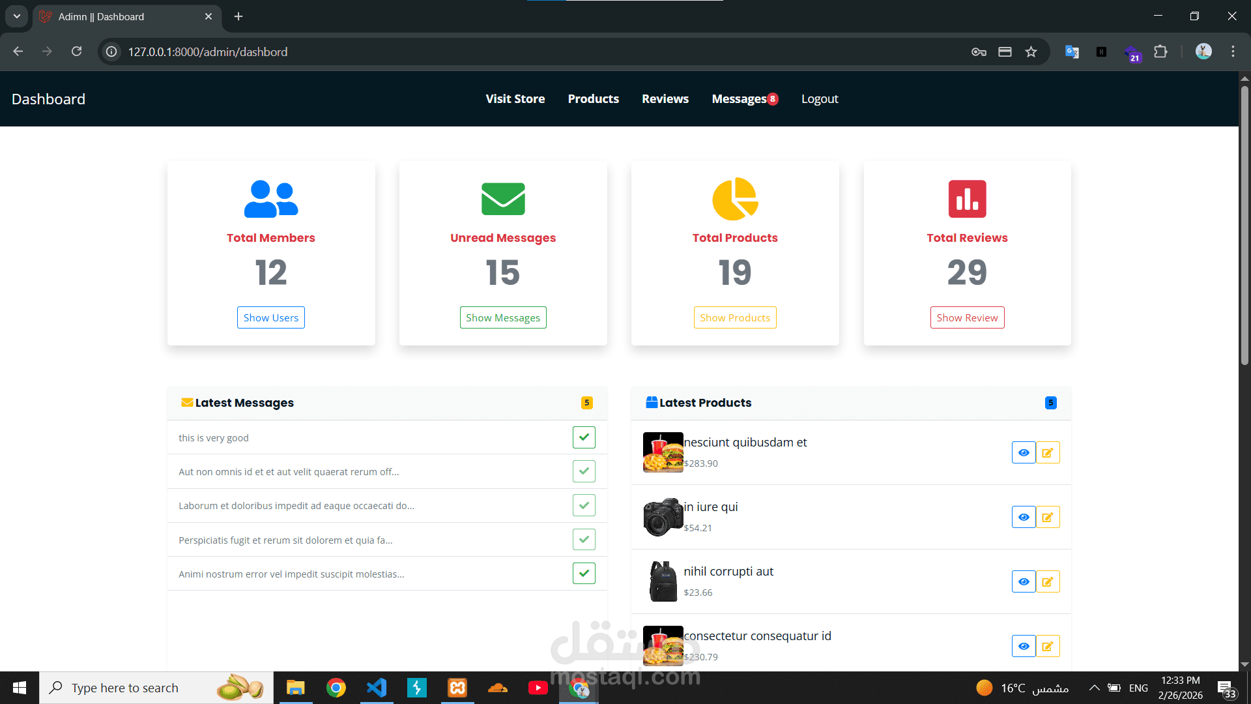Click the Latest Products box header icon
This screenshot has height=704, width=1251.
coord(652,402)
